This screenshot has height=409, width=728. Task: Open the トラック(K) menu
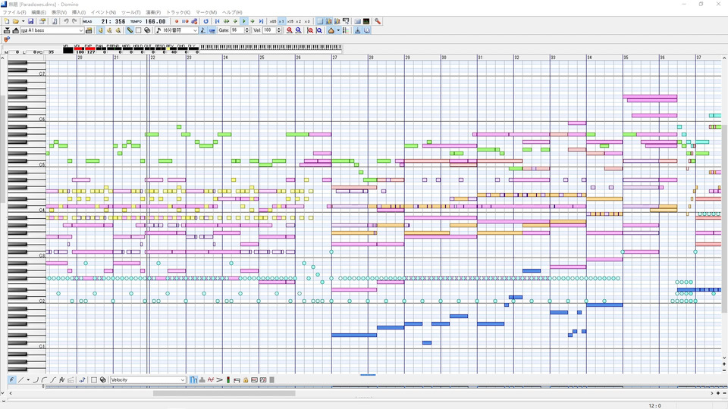coord(178,13)
